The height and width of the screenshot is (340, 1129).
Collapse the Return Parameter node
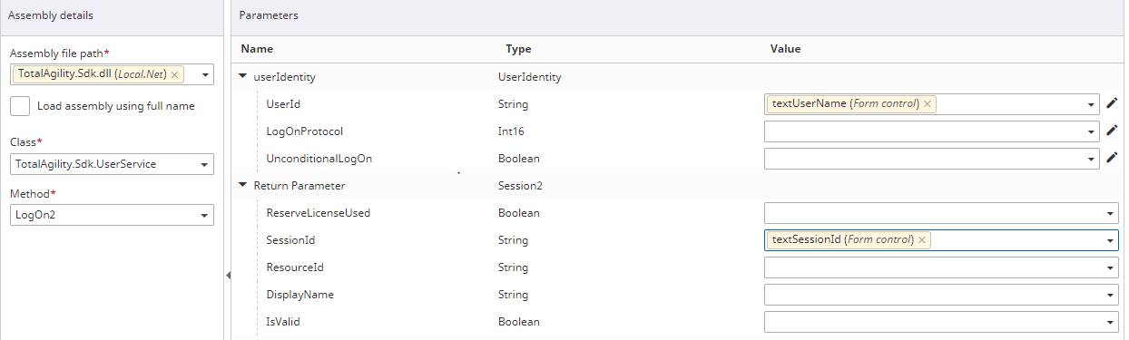point(243,186)
